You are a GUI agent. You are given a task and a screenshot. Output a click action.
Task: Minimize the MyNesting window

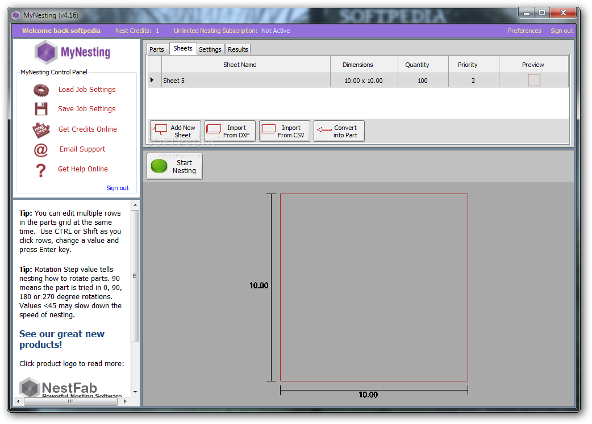click(x=526, y=13)
